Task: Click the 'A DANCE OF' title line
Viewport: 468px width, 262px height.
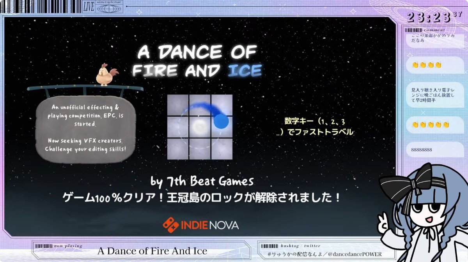Action: coord(197,51)
